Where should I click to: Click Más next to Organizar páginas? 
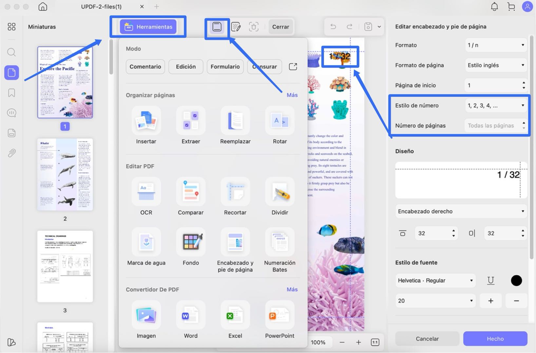point(292,95)
